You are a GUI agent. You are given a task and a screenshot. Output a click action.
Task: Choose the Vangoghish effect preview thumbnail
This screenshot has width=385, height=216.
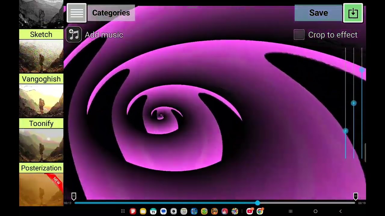41,100
